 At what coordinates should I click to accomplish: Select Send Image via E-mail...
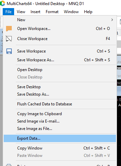point(60,121)
